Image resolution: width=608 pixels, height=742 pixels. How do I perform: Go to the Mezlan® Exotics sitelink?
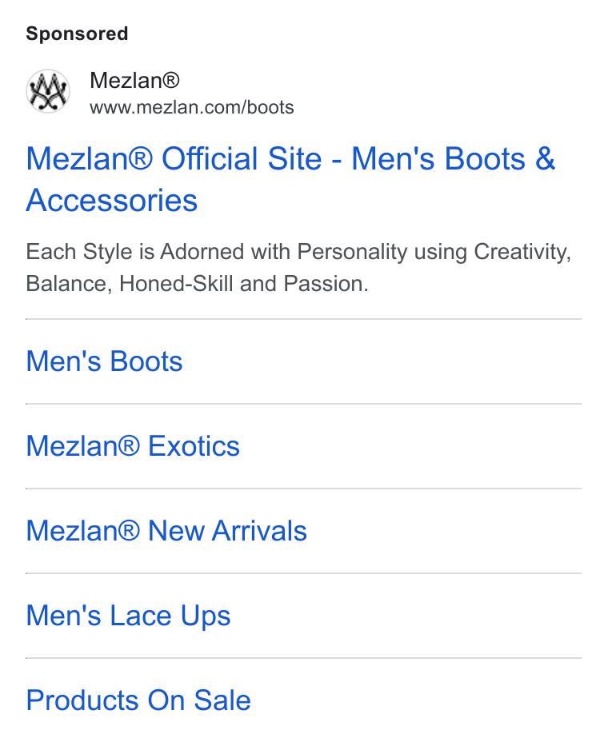pos(133,446)
